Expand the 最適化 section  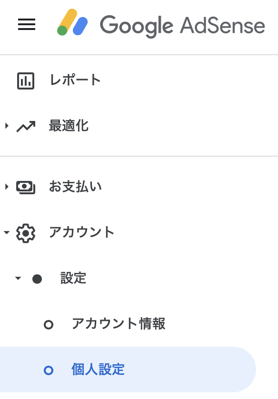tap(6, 126)
